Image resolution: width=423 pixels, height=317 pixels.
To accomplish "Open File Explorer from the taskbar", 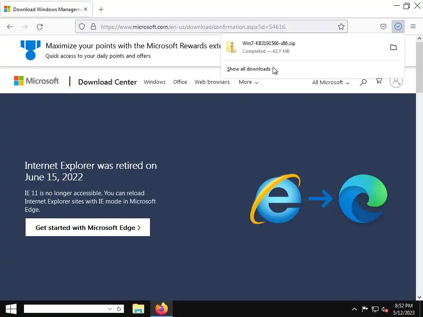I will click(x=138, y=309).
